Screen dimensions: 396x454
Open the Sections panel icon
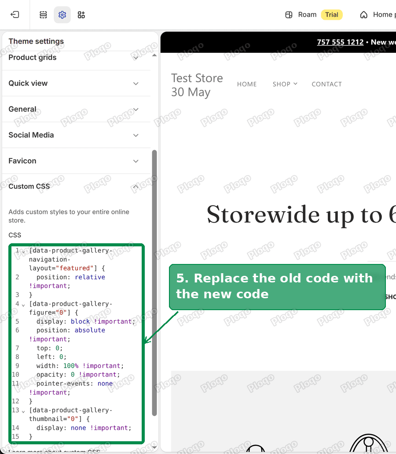coord(43,15)
